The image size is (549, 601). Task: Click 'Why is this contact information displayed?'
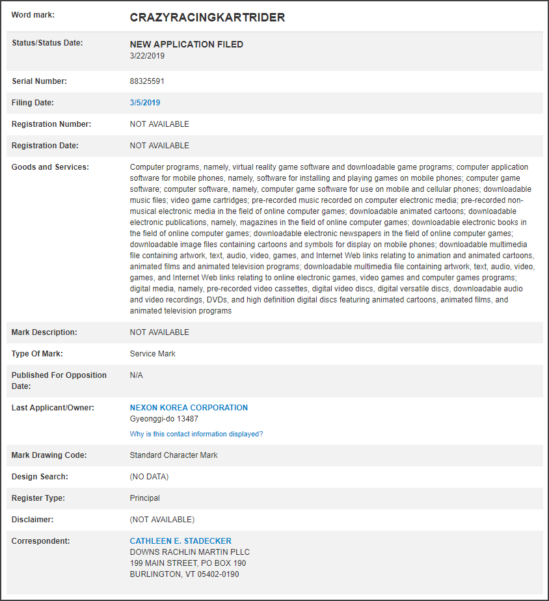196,434
